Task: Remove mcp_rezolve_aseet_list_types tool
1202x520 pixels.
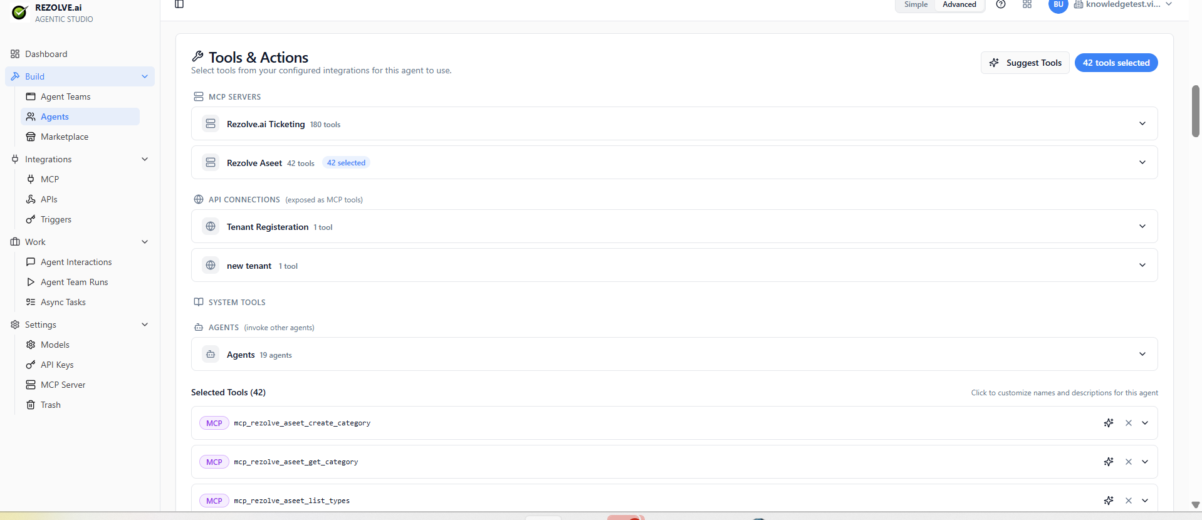Action: [1129, 501]
